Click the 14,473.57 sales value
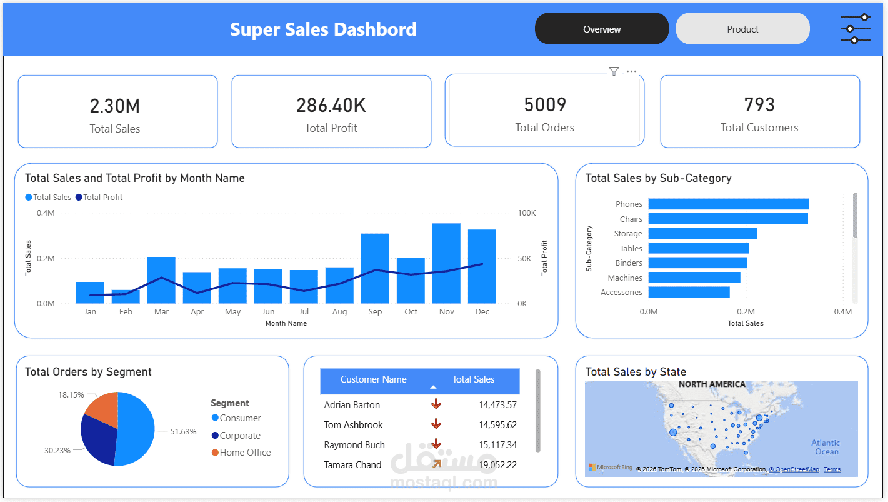The image size is (888, 502). 497,405
